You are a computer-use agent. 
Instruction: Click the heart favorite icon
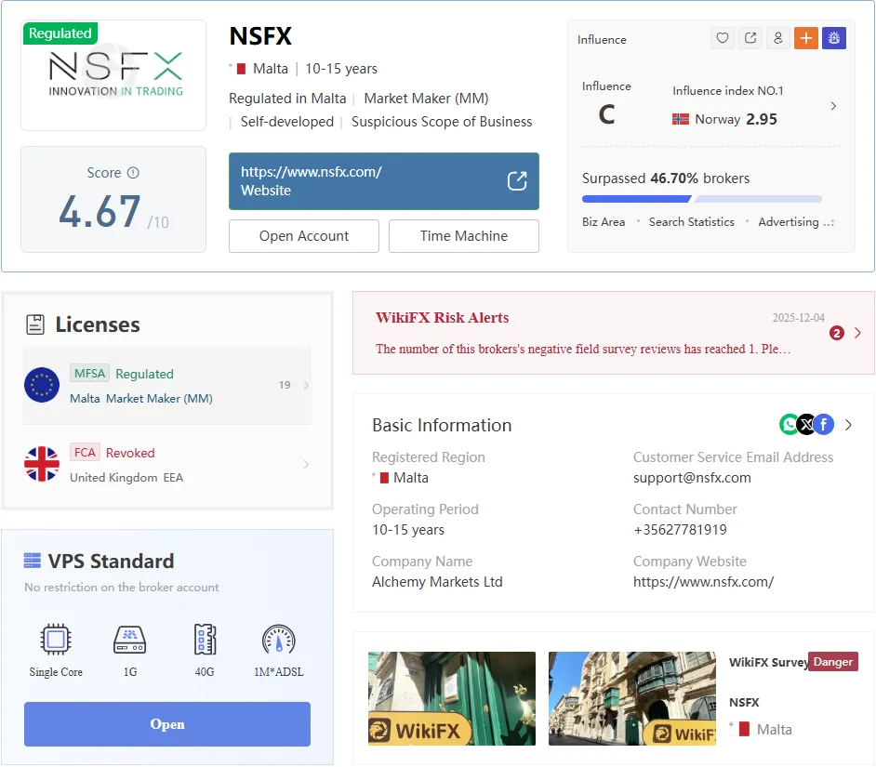(x=723, y=38)
